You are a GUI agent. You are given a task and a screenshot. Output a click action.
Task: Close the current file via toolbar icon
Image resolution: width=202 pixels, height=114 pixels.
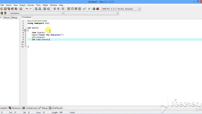tap(12, 9)
